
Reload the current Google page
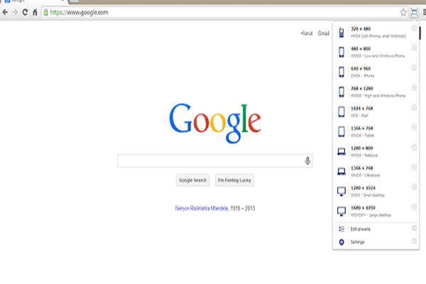(x=25, y=12)
